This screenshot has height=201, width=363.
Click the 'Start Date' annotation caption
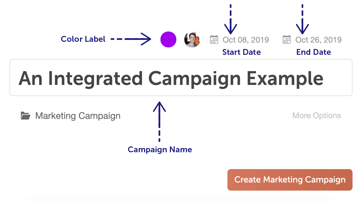(241, 52)
